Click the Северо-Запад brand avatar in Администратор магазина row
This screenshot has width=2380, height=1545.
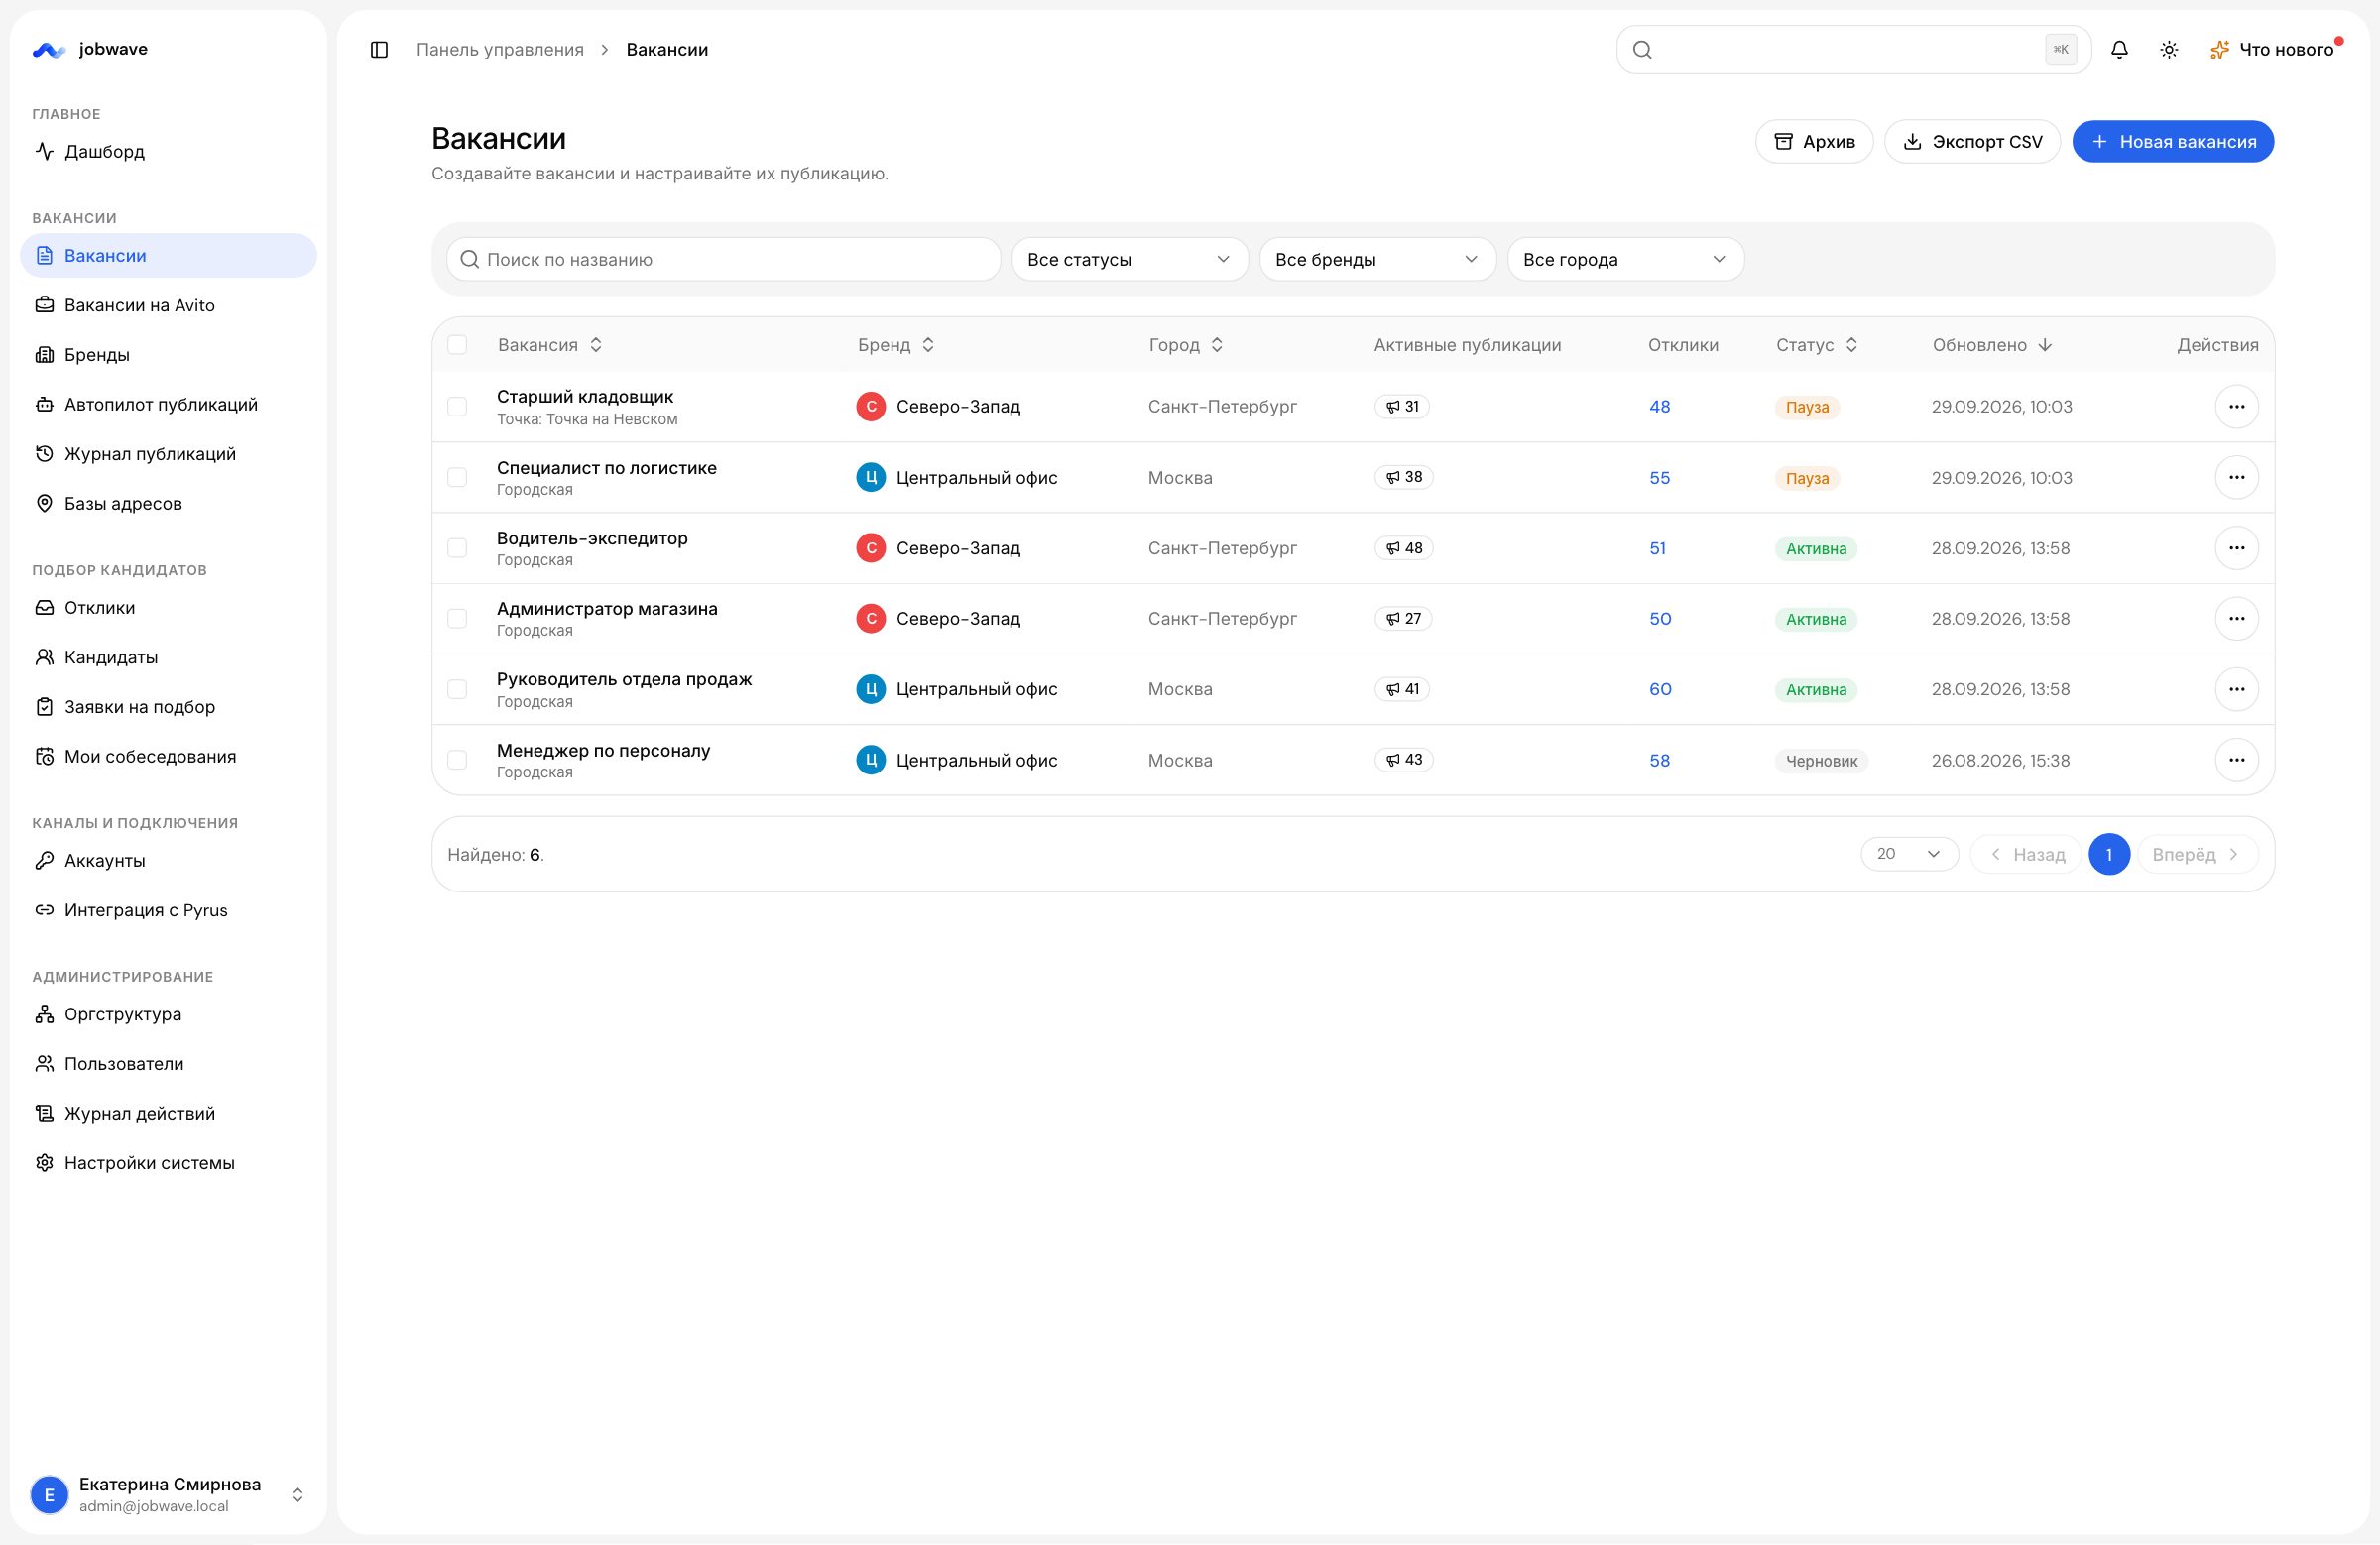click(871, 618)
